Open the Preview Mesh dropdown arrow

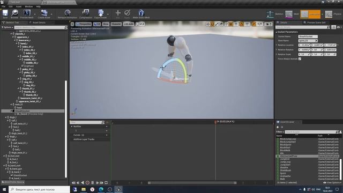coord(35,14)
